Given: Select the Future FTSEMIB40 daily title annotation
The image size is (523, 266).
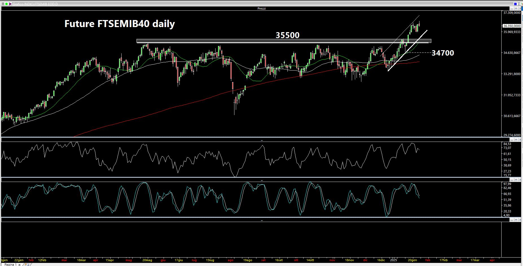Looking at the screenshot, I should (x=120, y=24).
